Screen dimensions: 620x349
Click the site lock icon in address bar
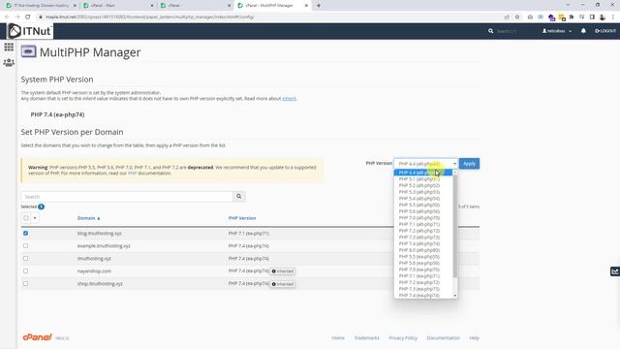[x=41, y=17]
